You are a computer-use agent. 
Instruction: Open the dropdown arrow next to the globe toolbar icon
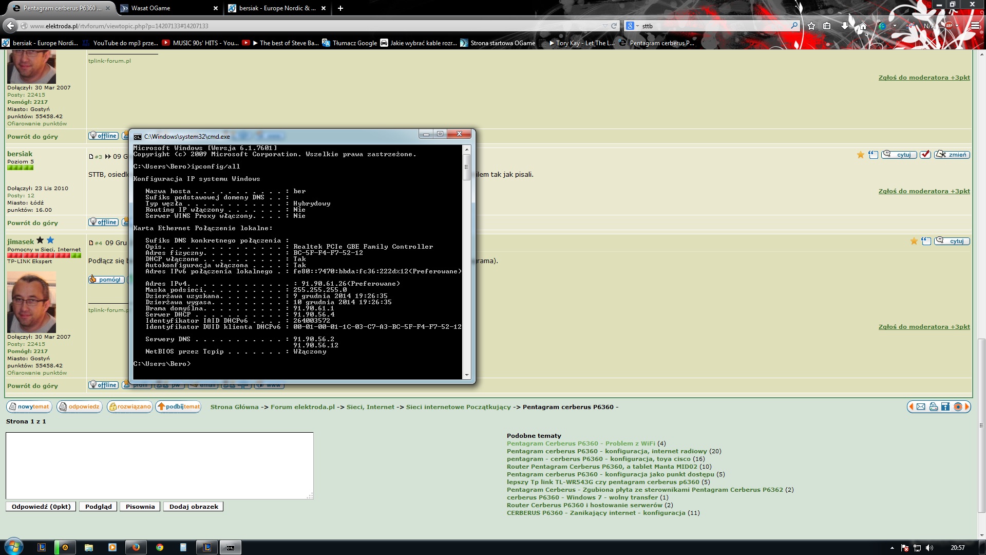click(895, 26)
